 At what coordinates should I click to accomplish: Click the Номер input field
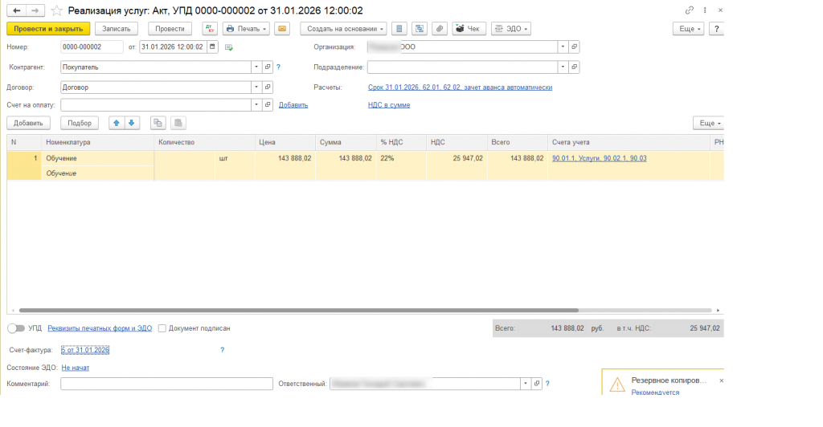click(x=92, y=47)
